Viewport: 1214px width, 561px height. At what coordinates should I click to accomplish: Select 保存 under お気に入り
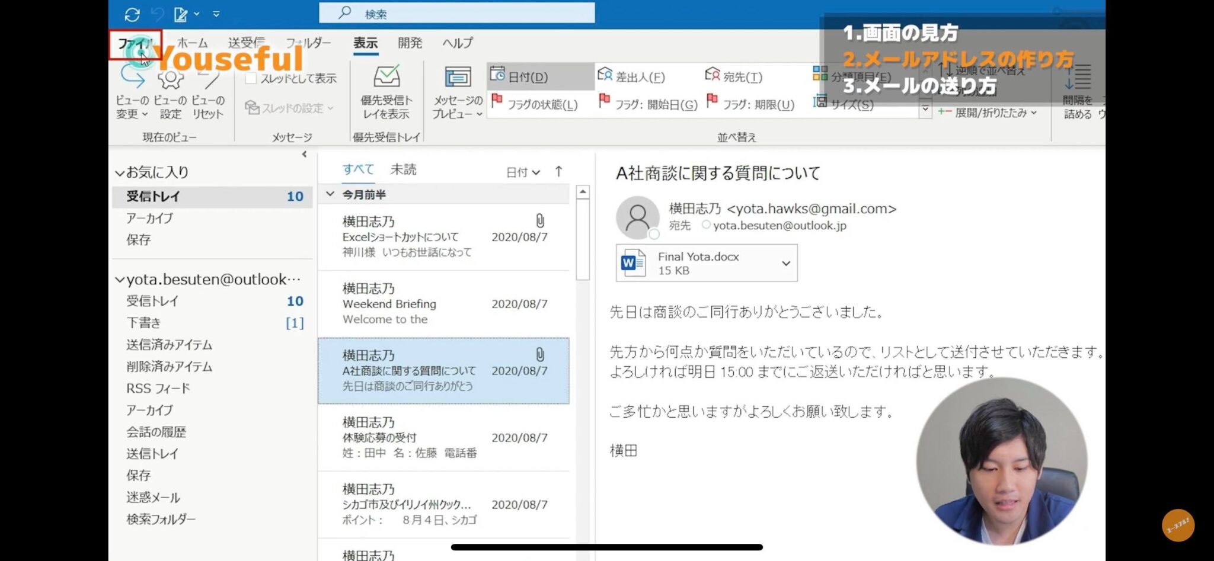(x=139, y=240)
